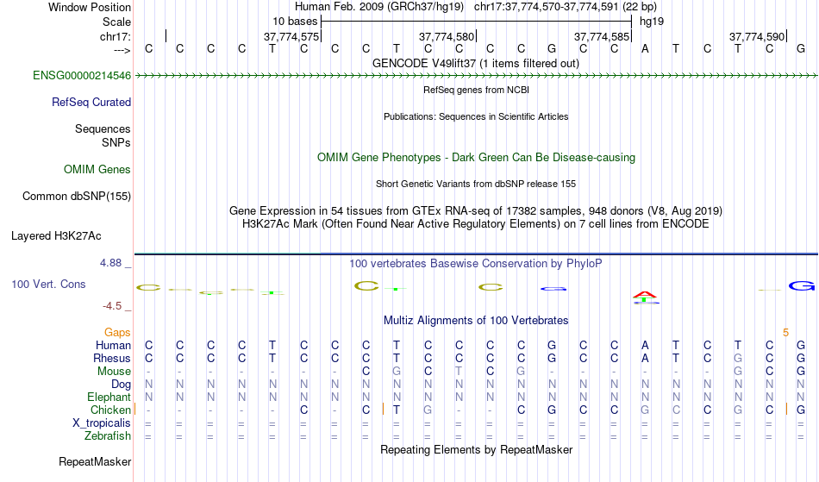The image size is (819, 482).
Task: Click the ENSG00000214546 gene label
Action: (x=82, y=76)
